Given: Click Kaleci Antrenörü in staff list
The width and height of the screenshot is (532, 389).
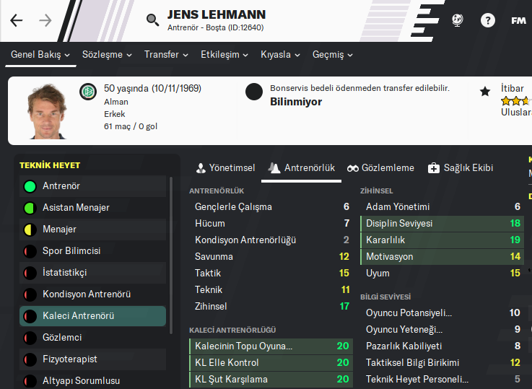Looking at the screenshot, I should (x=78, y=316).
